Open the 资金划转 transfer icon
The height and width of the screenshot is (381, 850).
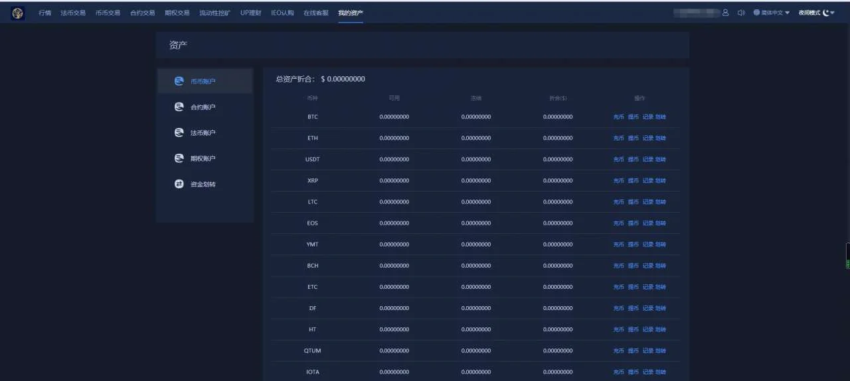pos(179,184)
